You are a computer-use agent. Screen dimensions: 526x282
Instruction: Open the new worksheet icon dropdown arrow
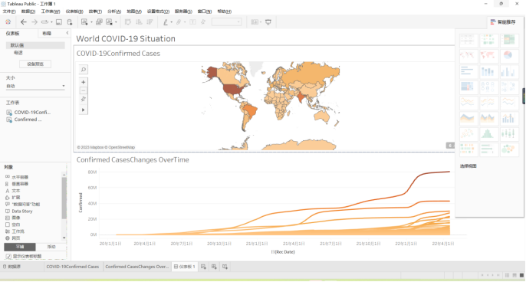[91, 22]
